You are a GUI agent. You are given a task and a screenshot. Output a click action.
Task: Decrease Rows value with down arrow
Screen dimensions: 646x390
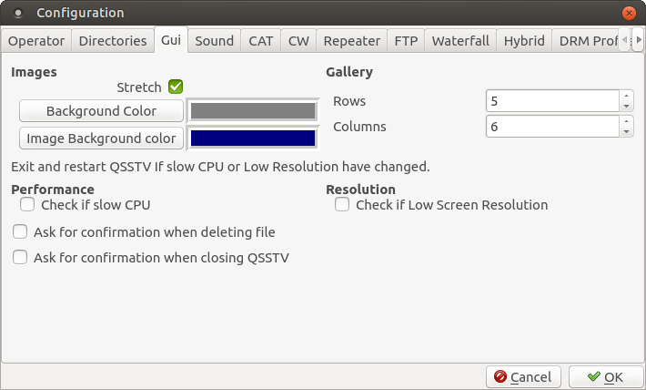click(626, 106)
